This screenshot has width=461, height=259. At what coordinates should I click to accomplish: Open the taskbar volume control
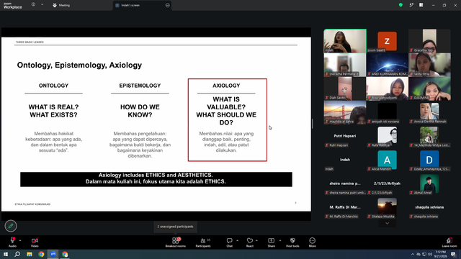(430, 254)
